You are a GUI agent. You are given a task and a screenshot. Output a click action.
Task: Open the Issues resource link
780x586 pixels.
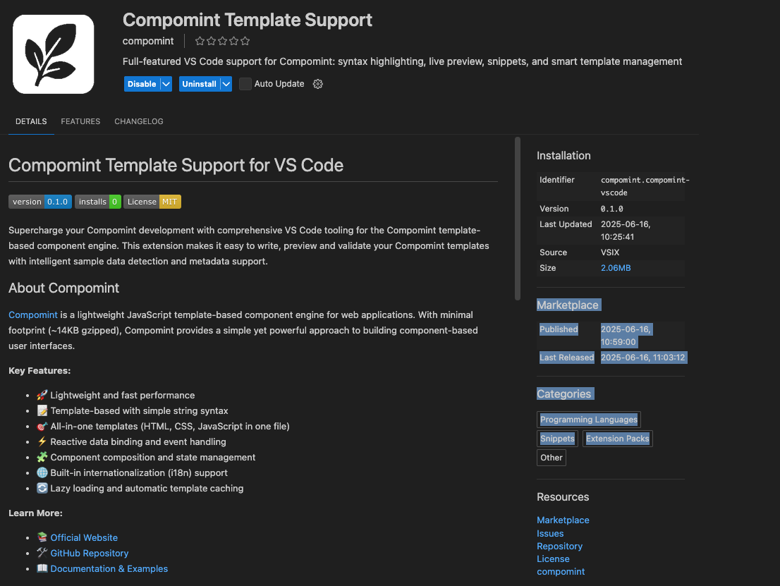coord(550,534)
